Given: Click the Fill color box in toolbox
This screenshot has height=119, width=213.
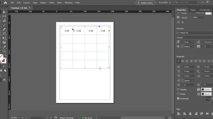Looking at the screenshot, I should [1, 57].
